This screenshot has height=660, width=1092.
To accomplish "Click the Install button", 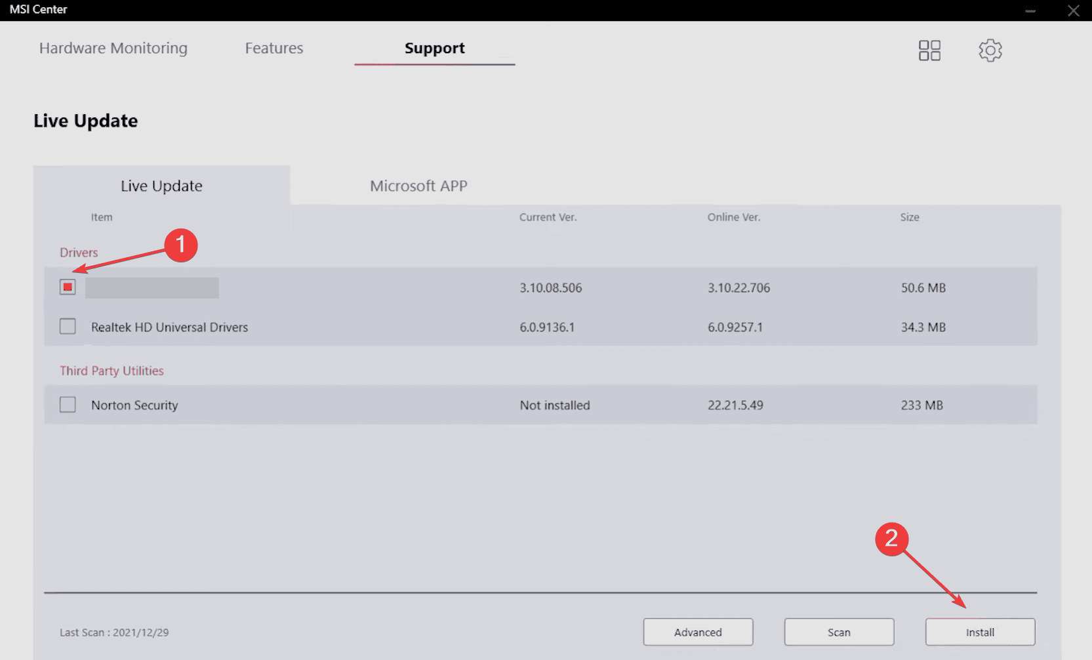I will click(980, 632).
